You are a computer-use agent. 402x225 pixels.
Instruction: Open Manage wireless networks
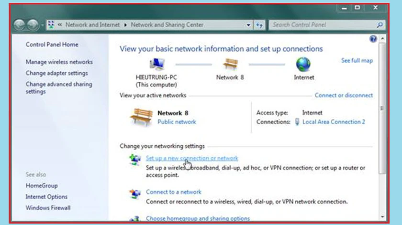[59, 62]
